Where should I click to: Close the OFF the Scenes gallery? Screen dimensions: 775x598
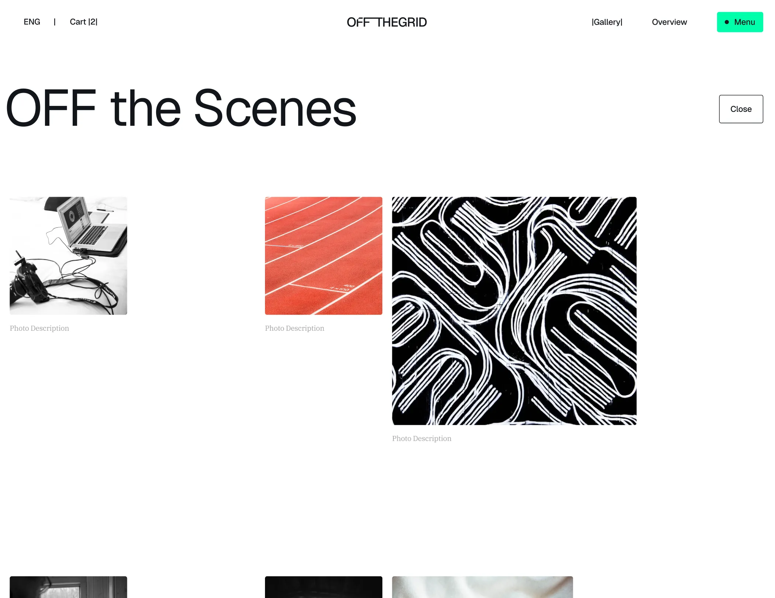click(x=741, y=109)
